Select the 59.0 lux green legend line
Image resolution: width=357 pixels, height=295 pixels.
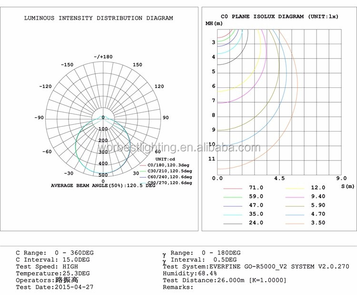pyautogui.click(x=233, y=197)
